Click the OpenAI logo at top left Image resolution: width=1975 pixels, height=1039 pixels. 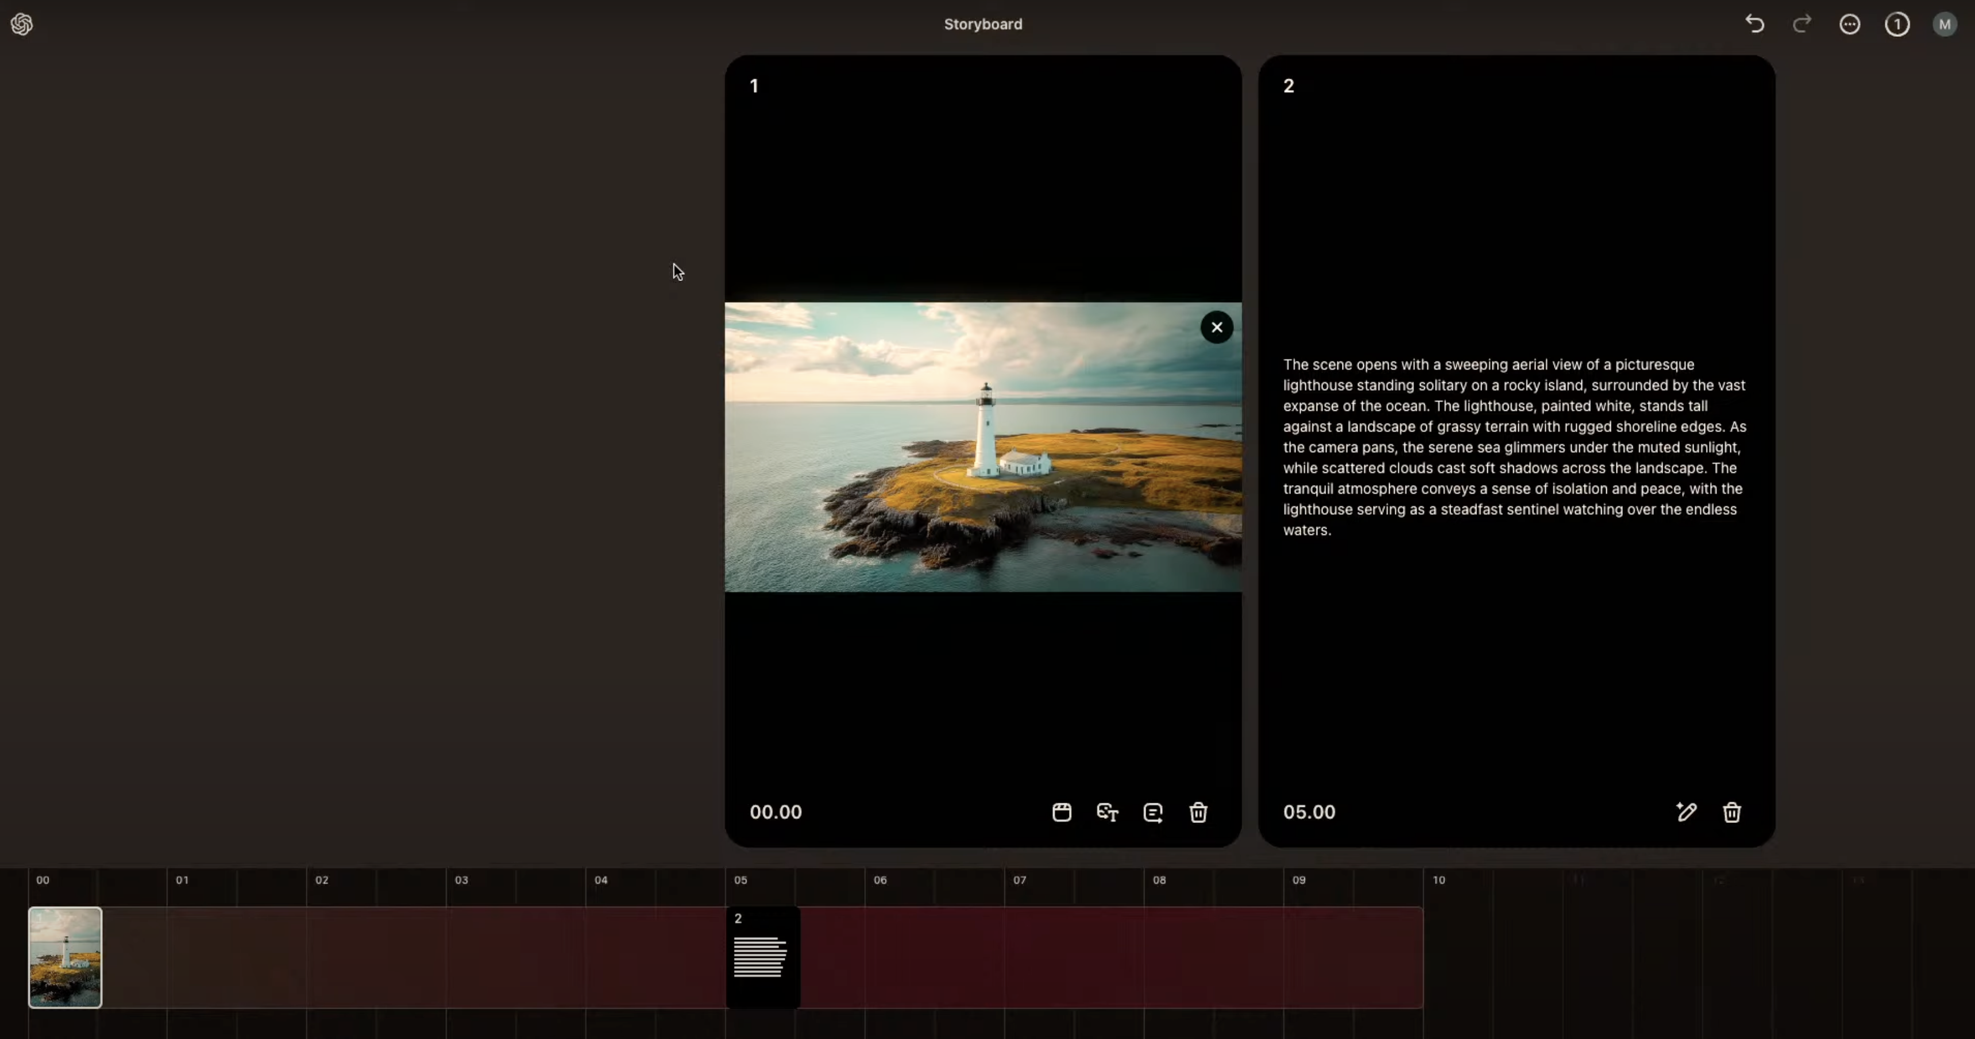point(21,24)
